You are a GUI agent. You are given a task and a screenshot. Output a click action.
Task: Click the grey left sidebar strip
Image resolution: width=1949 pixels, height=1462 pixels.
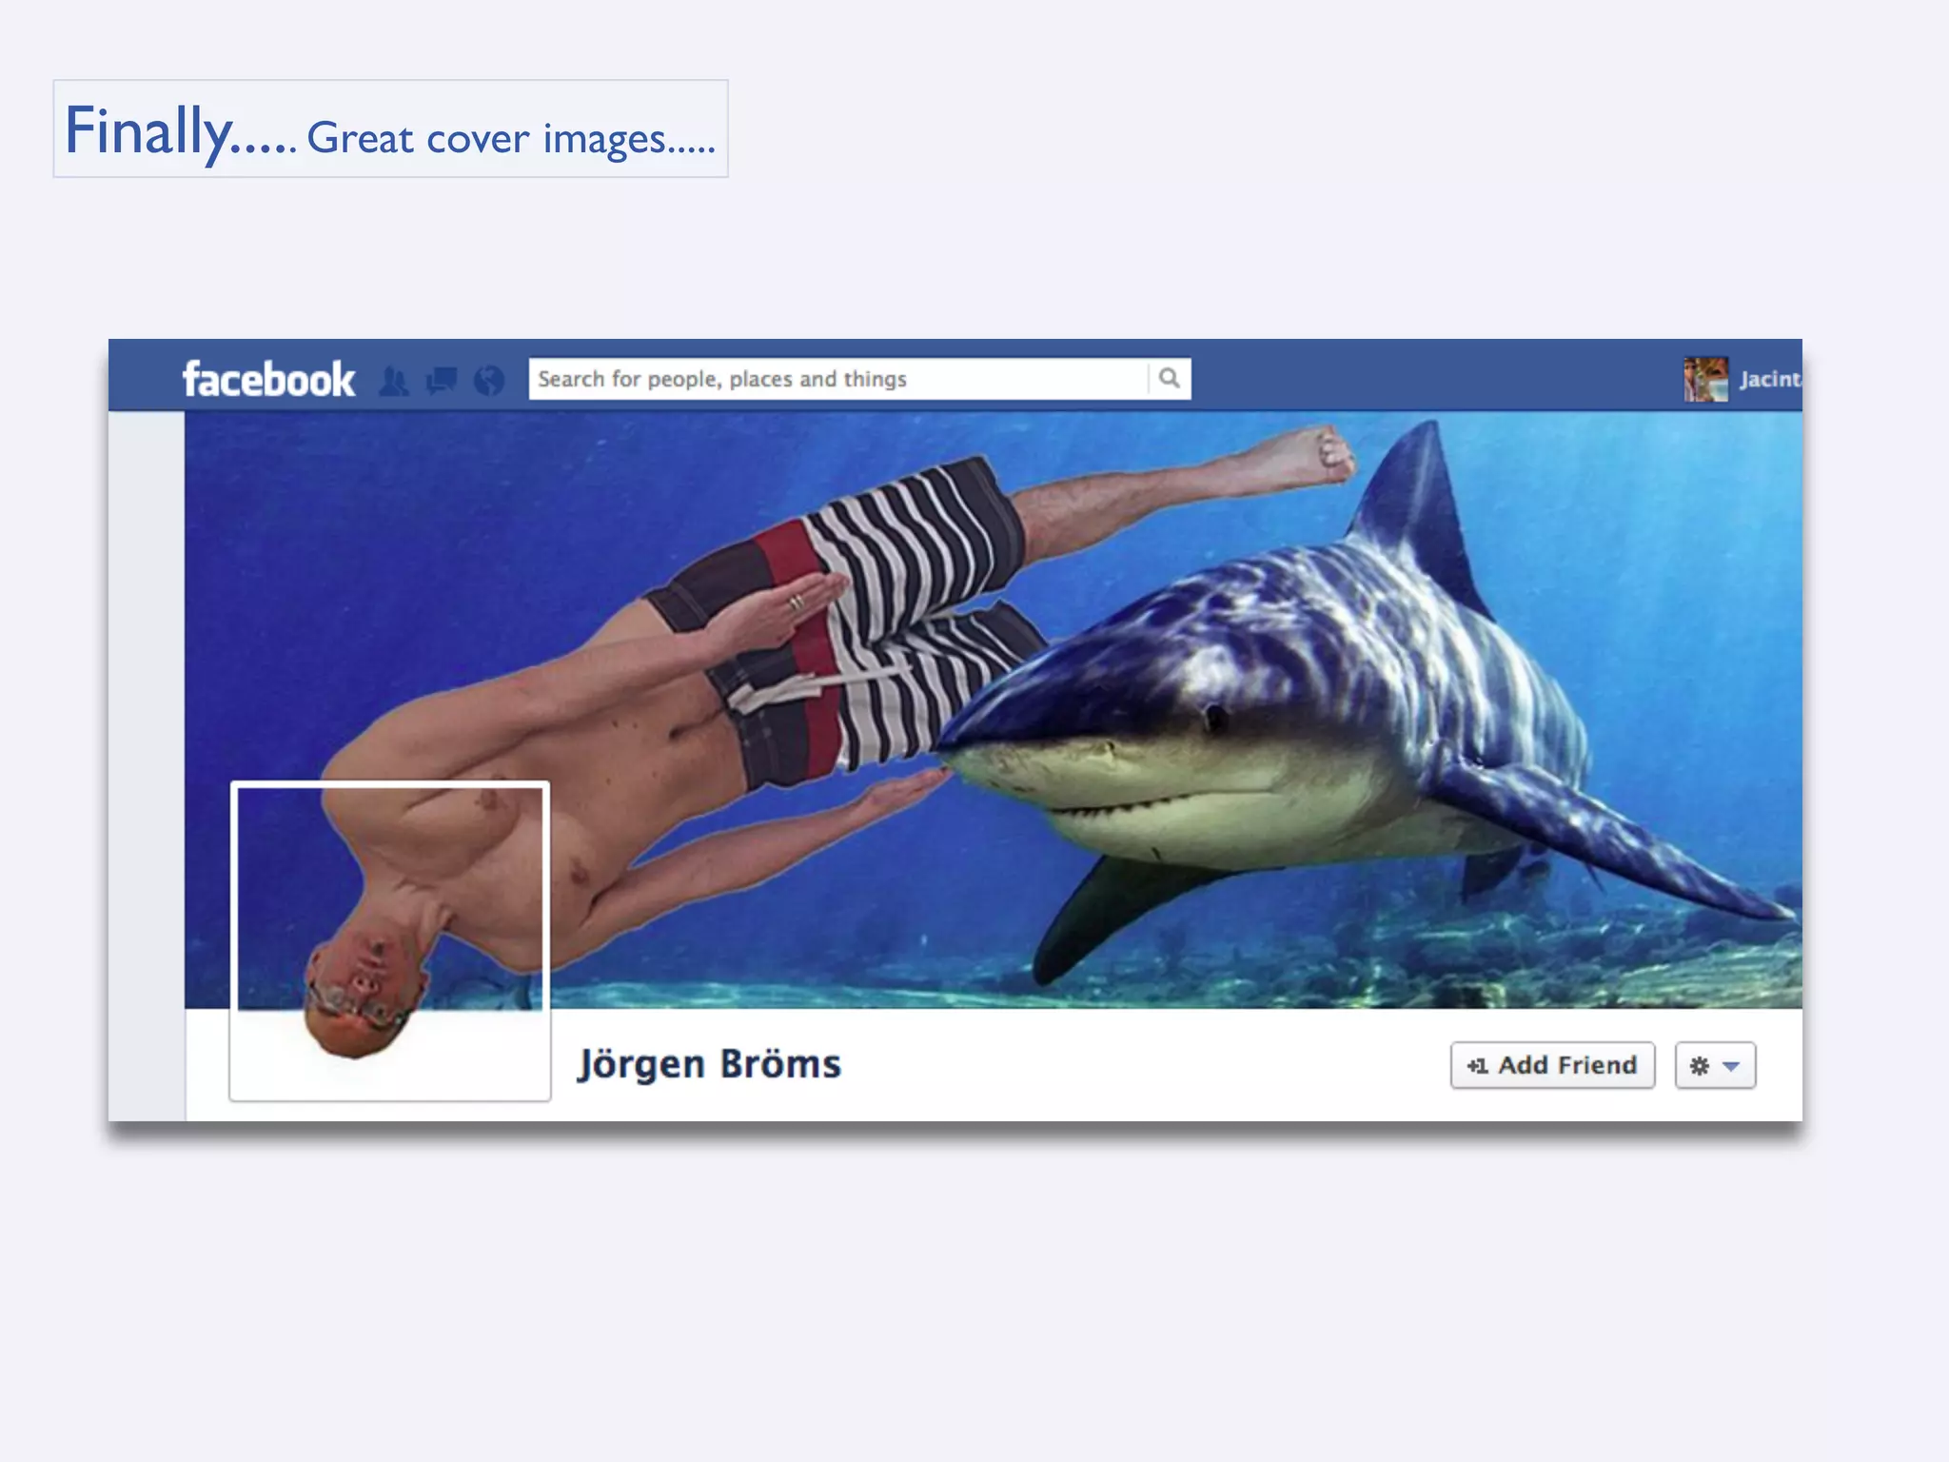click(147, 761)
